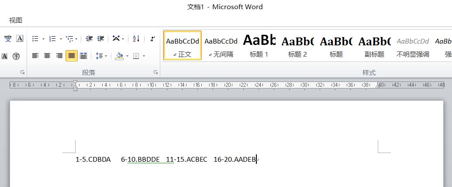452x187 pixels.
Task: Click the borders icon
Action: coord(136,56)
